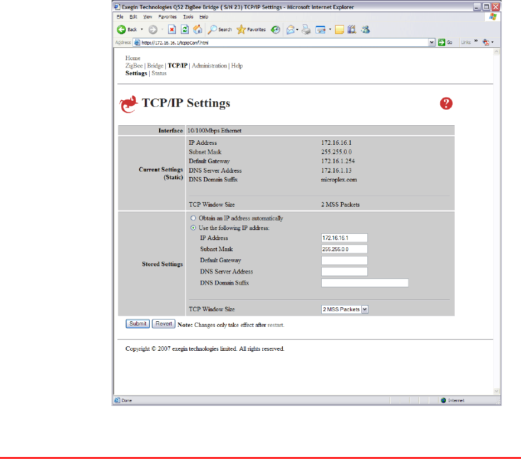This screenshot has height=461, width=521.
Task: Click the Edit page icon in toolbar
Action: [x=320, y=30]
